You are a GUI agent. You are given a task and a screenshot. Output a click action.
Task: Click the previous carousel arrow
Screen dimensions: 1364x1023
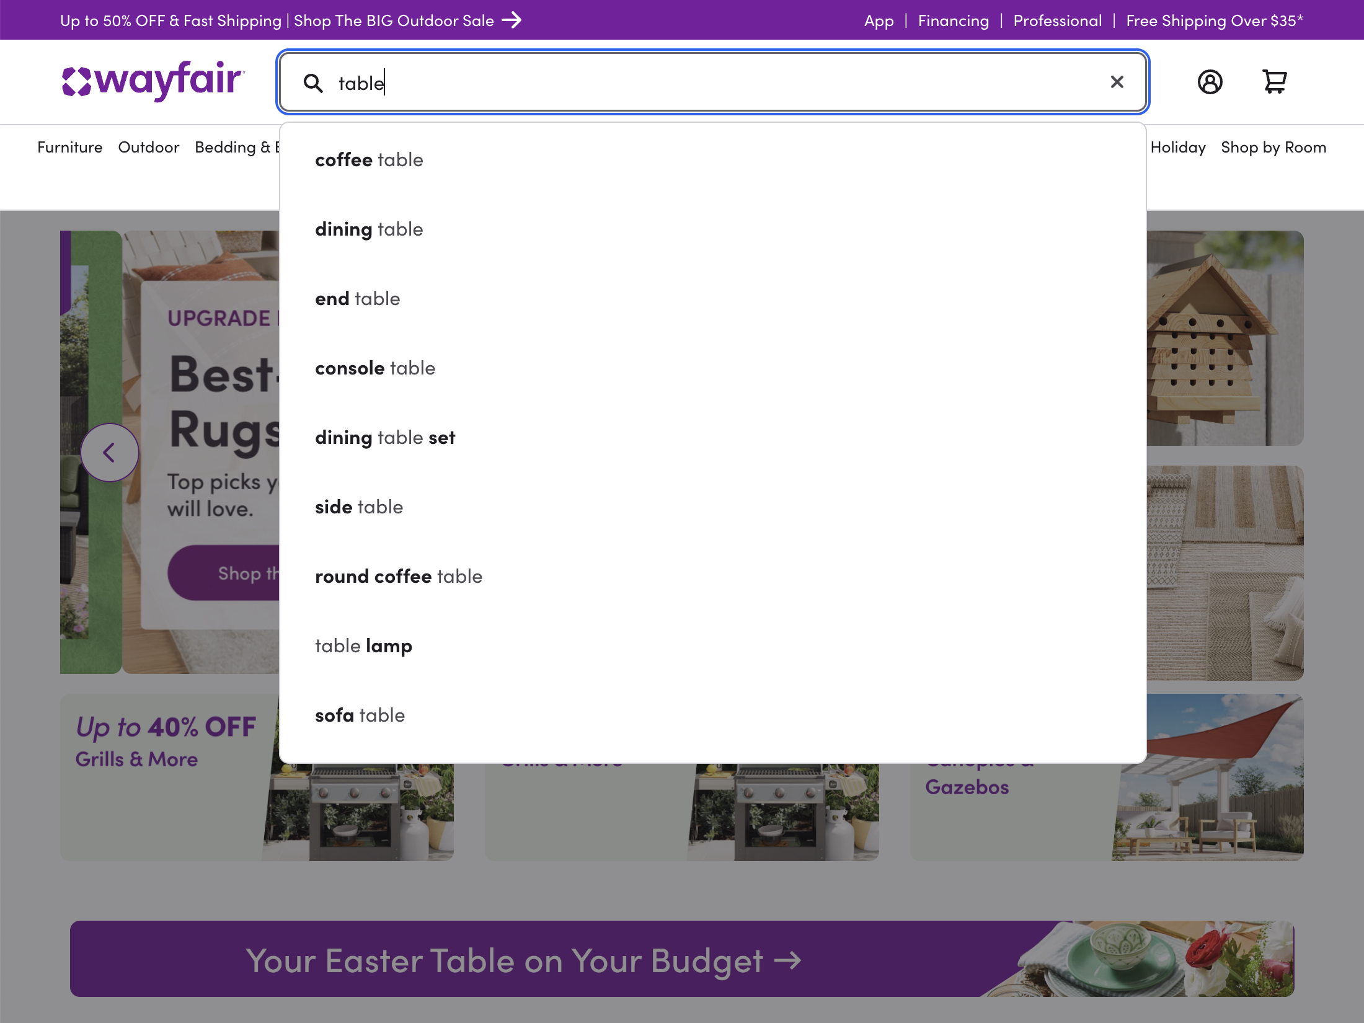pos(110,452)
